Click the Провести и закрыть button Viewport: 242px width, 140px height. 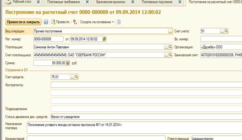(x=23, y=22)
